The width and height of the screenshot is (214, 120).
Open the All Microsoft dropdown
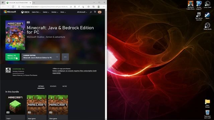(82, 12)
